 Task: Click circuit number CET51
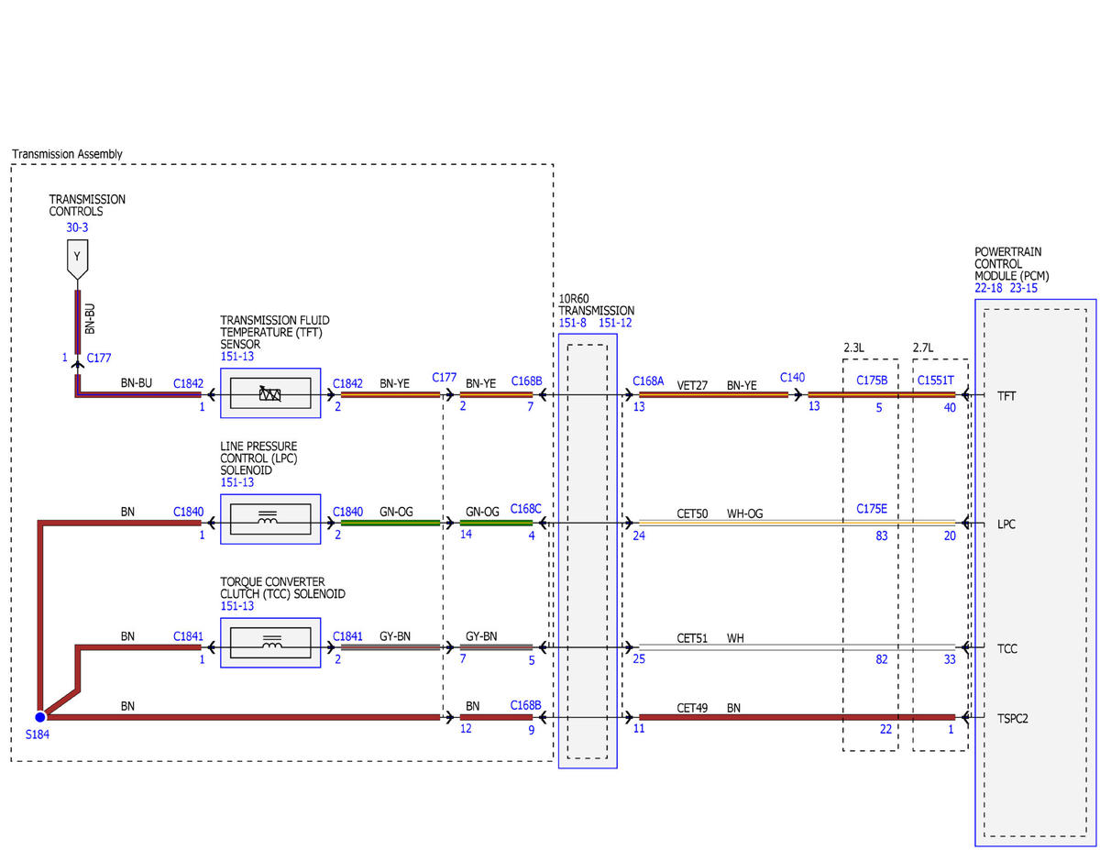[693, 637]
